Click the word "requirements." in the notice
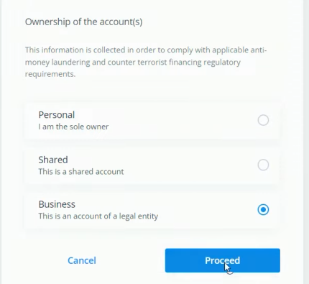This screenshot has height=284, width=309. pyautogui.click(x=50, y=74)
